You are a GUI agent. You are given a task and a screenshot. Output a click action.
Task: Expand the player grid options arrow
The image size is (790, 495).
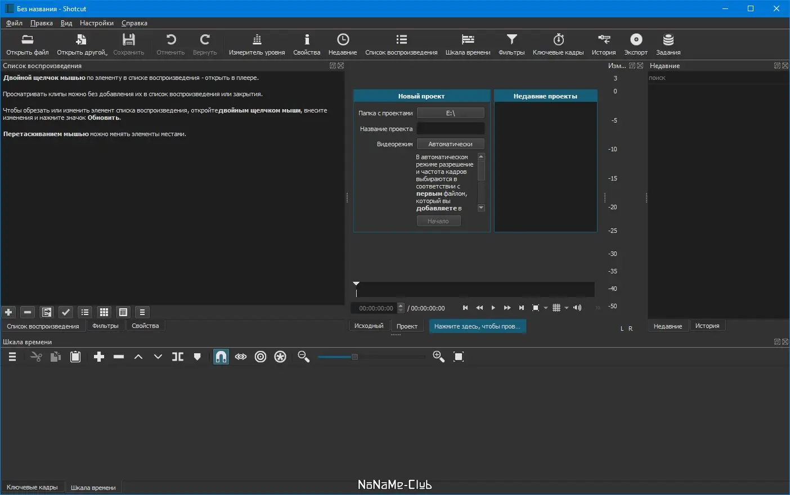coord(567,308)
